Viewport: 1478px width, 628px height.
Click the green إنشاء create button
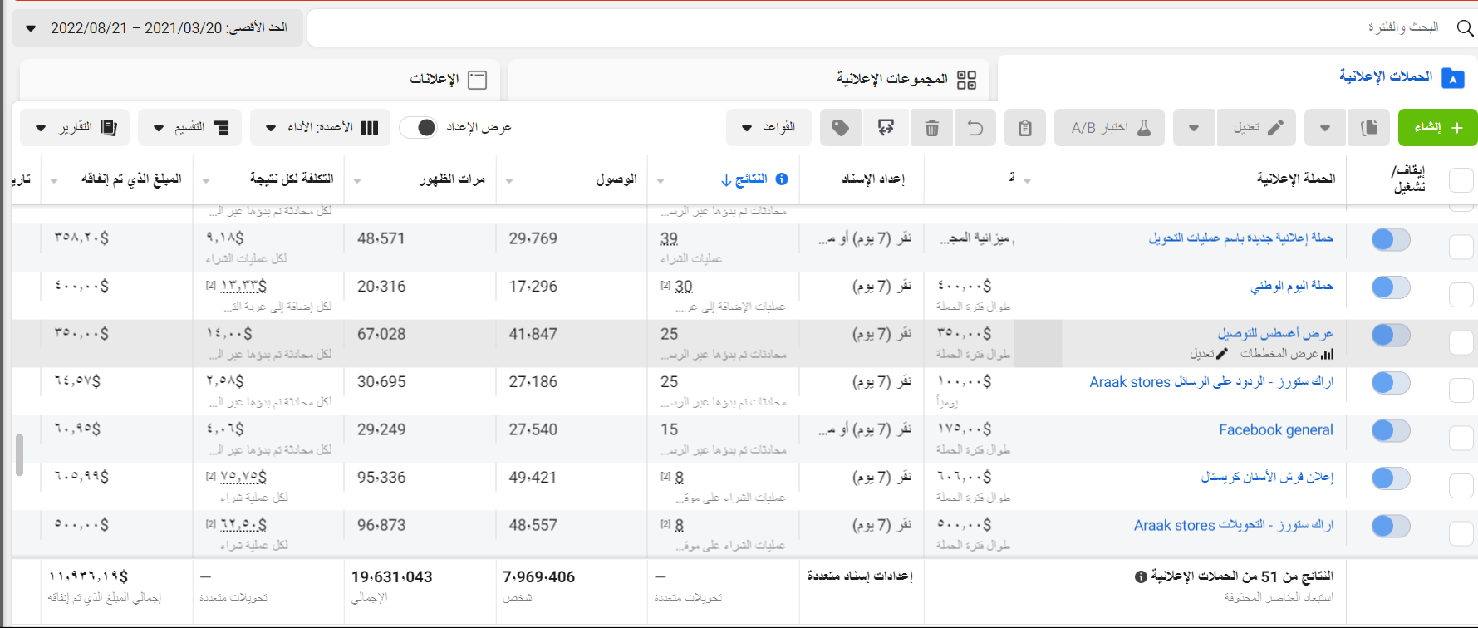1437,128
